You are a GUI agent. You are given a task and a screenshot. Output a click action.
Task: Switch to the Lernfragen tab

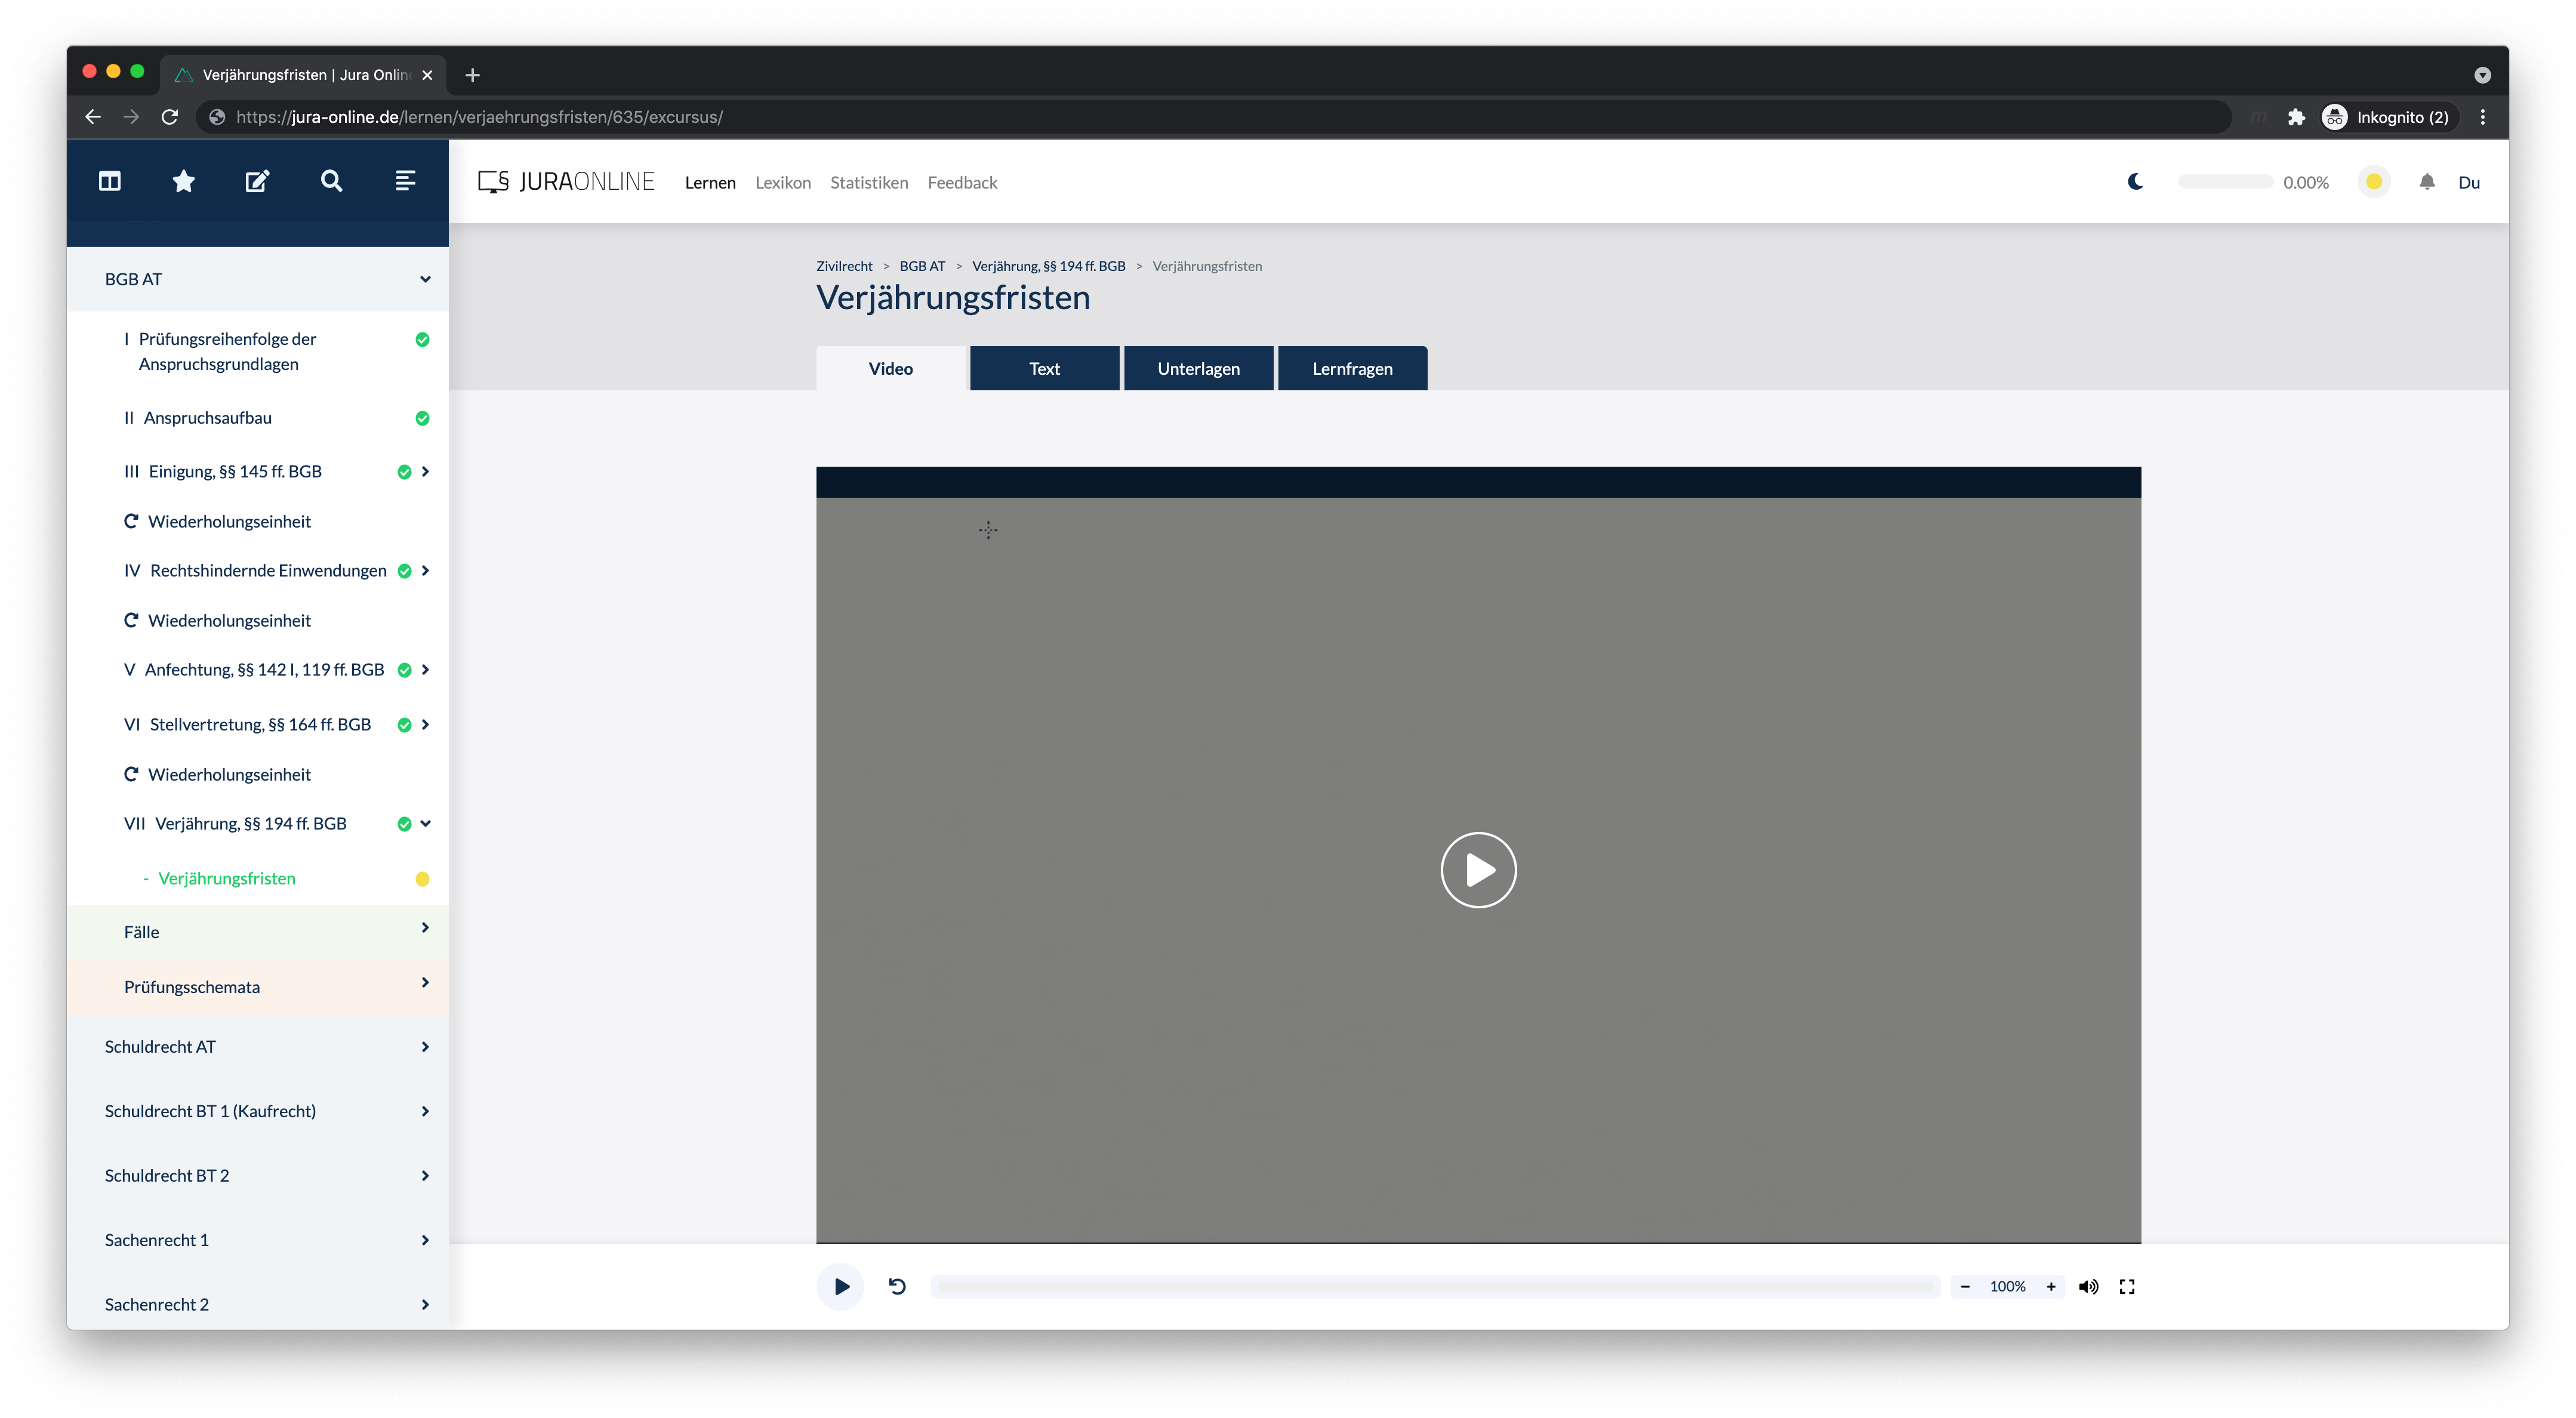(x=1352, y=368)
